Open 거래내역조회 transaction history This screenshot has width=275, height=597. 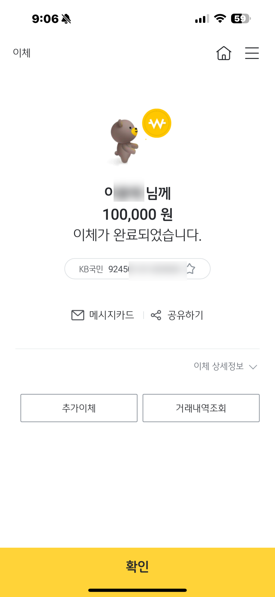tap(201, 408)
